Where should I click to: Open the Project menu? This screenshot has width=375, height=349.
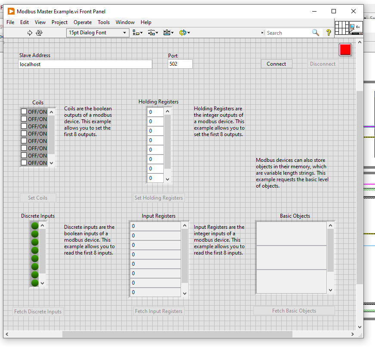(59, 22)
